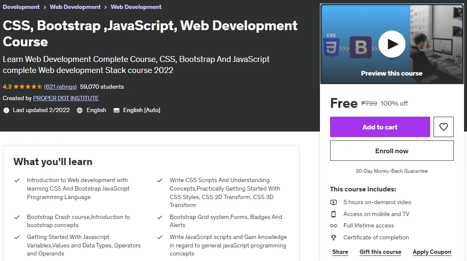Click Share button
This screenshot has width=467, height=261.
[x=340, y=252]
